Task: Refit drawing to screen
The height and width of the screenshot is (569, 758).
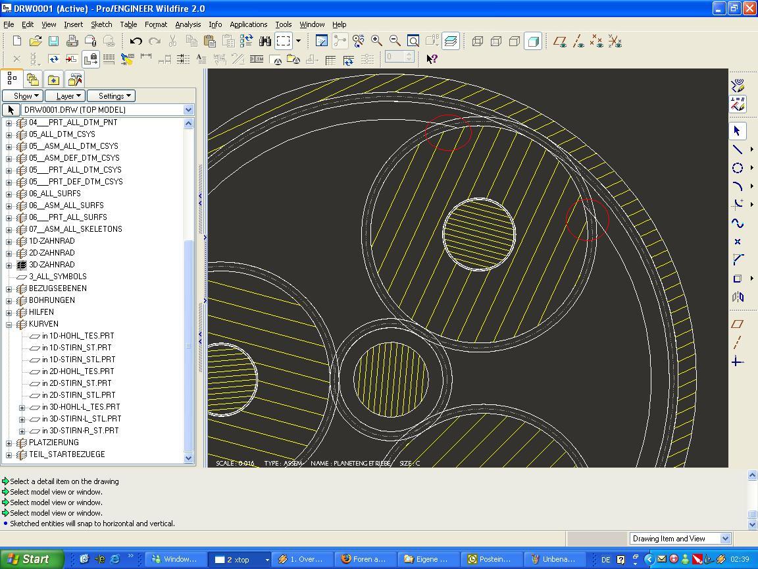Action: (413, 41)
